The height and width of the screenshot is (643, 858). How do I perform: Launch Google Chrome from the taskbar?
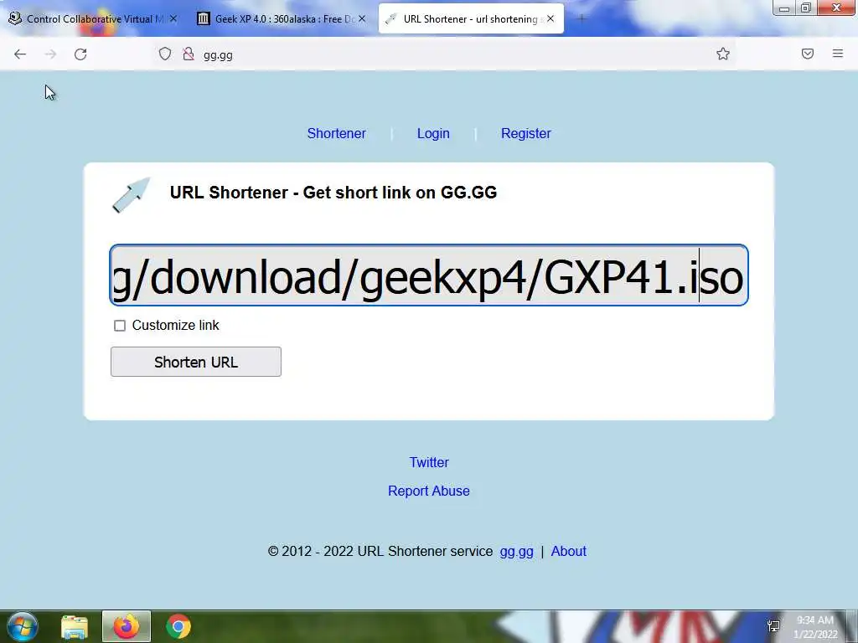178,626
